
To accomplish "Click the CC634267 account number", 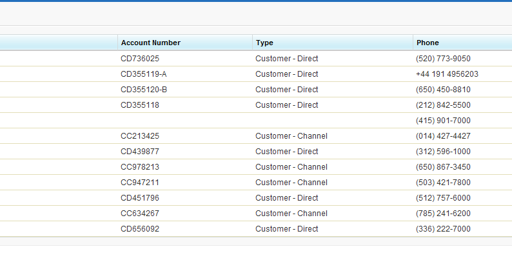I will (140, 214).
